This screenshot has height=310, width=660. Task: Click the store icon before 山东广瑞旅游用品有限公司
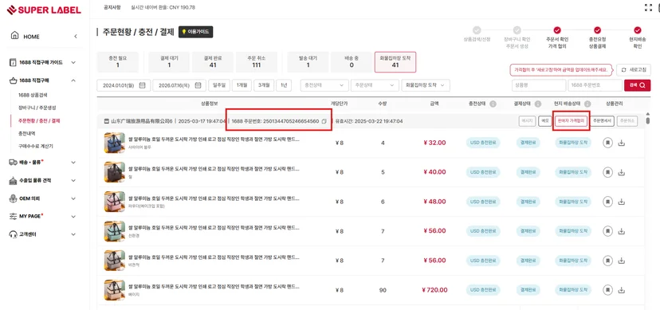(x=107, y=121)
